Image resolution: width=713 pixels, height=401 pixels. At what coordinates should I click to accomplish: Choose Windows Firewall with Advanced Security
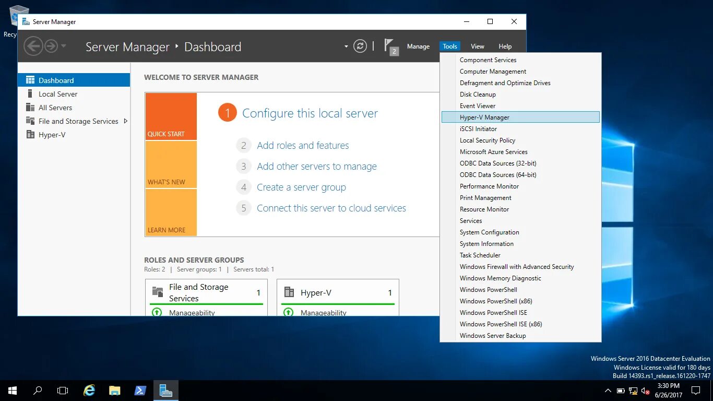pyautogui.click(x=520, y=267)
